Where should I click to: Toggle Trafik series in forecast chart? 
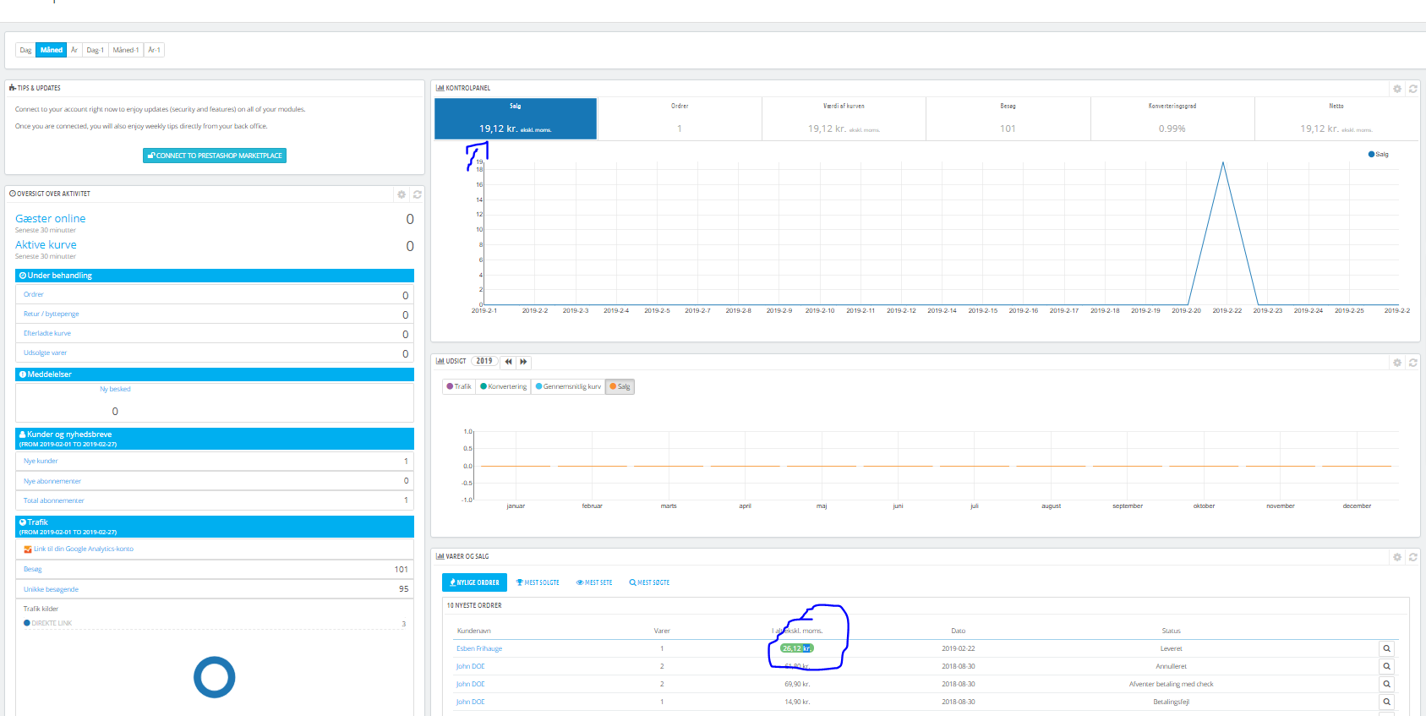pyautogui.click(x=459, y=386)
